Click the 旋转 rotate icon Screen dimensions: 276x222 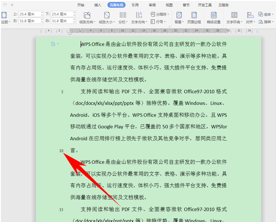[x=260, y=22]
